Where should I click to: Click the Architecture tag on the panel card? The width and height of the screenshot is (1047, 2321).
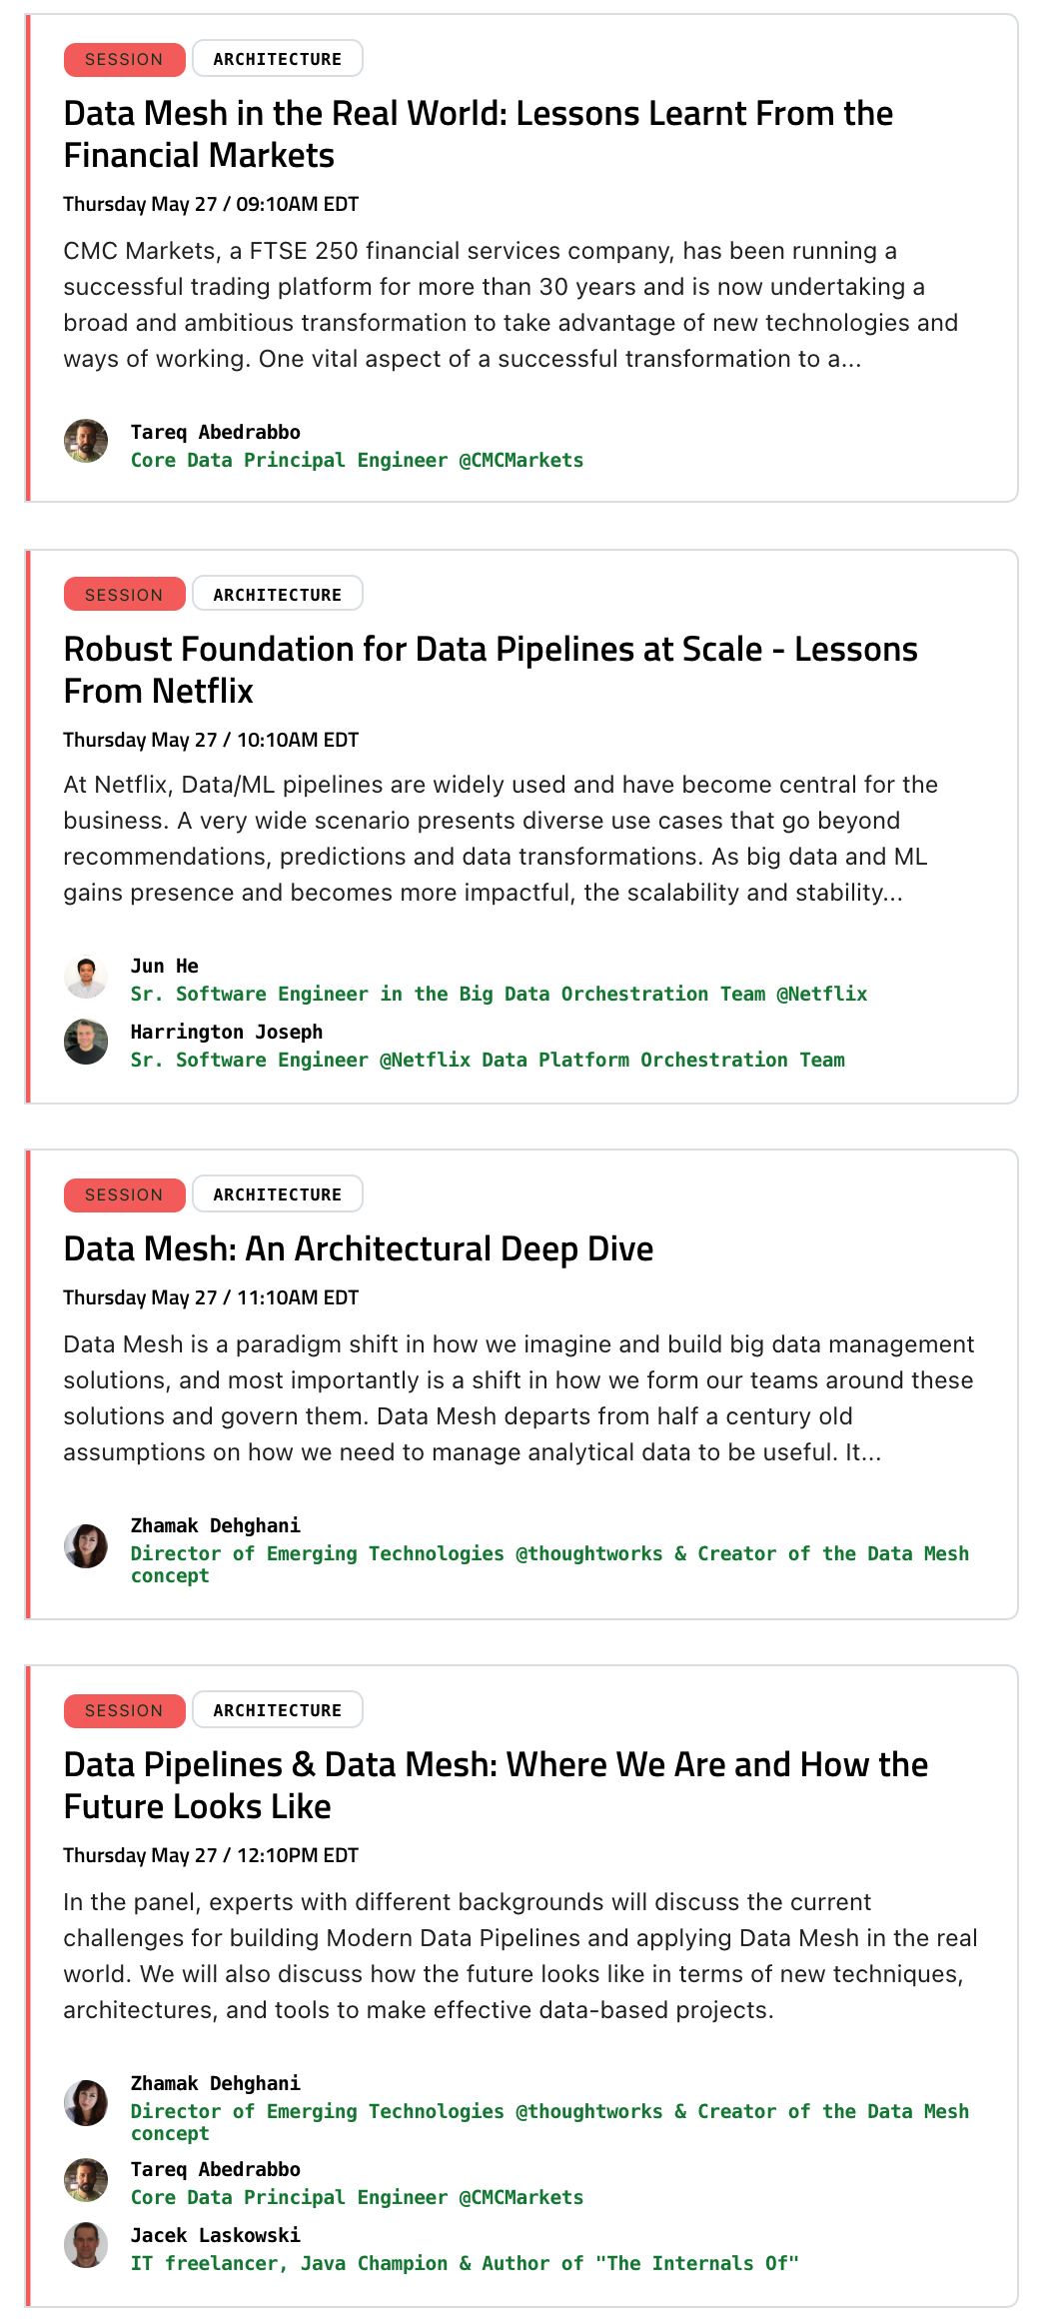(x=277, y=1710)
